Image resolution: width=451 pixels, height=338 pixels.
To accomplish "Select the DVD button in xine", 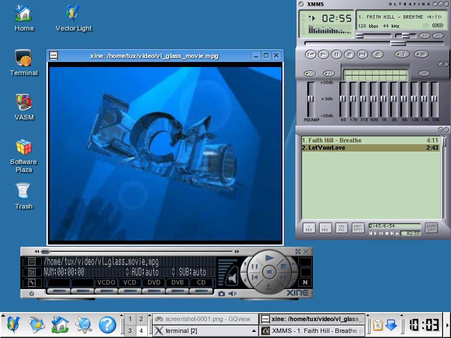I will click(x=154, y=283).
